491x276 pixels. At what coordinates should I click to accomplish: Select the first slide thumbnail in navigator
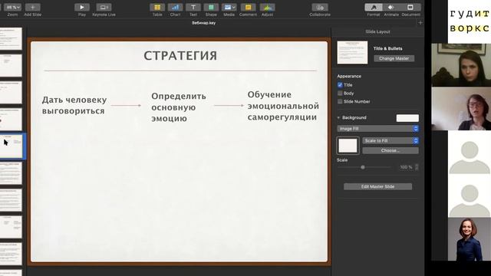pyautogui.click(x=11, y=38)
